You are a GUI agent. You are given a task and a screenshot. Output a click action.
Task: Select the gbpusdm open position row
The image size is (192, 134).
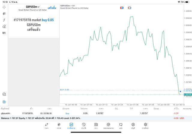coord(90,113)
